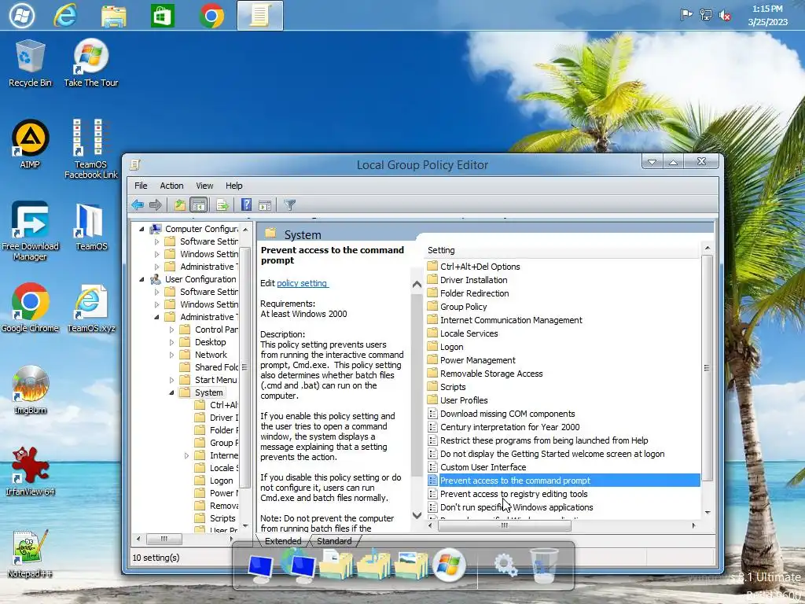805x604 pixels.
Task: Open Free Download Manager desktop icon
Action: point(30,230)
